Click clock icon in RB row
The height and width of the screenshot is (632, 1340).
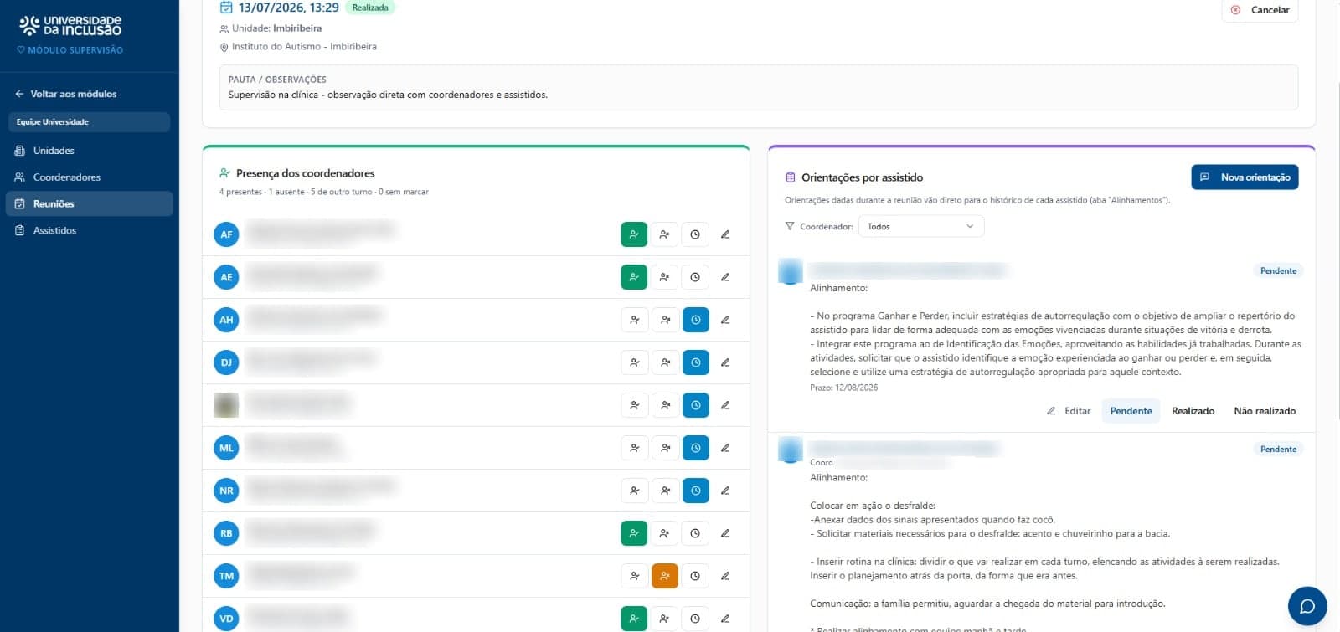(x=695, y=533)
